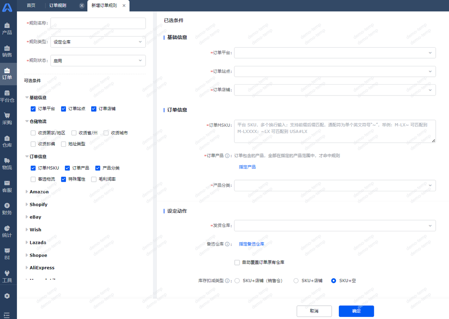Uncheck the 订单站点 checkbox
Image resolution: width=449 pixels, height=319 pixels.
click(x=63, y=109)
